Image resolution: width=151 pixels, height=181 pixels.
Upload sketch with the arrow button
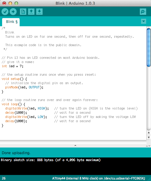pyautogui.click(x=13, y=12)
